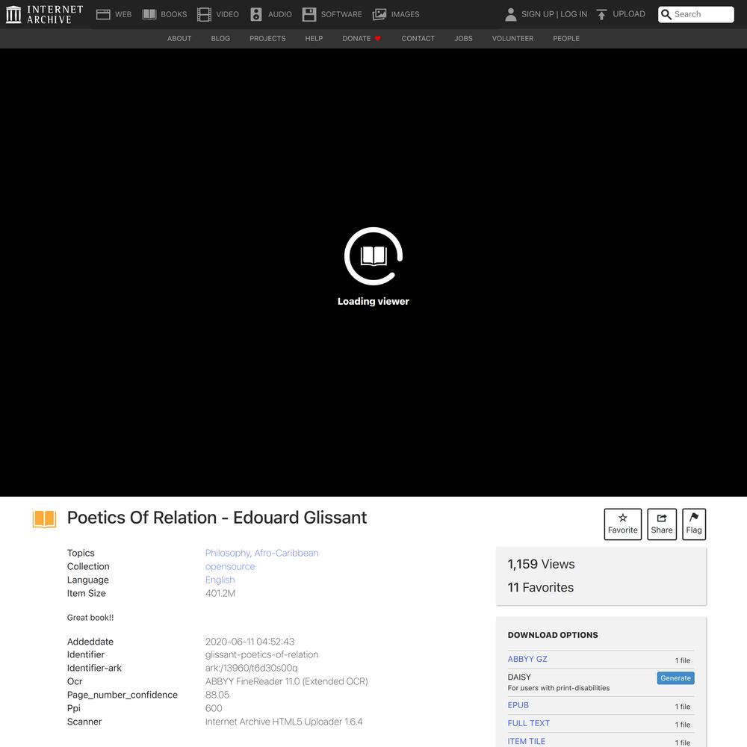
Task: Click the Video navigation label
Action: tap(227, 14)
